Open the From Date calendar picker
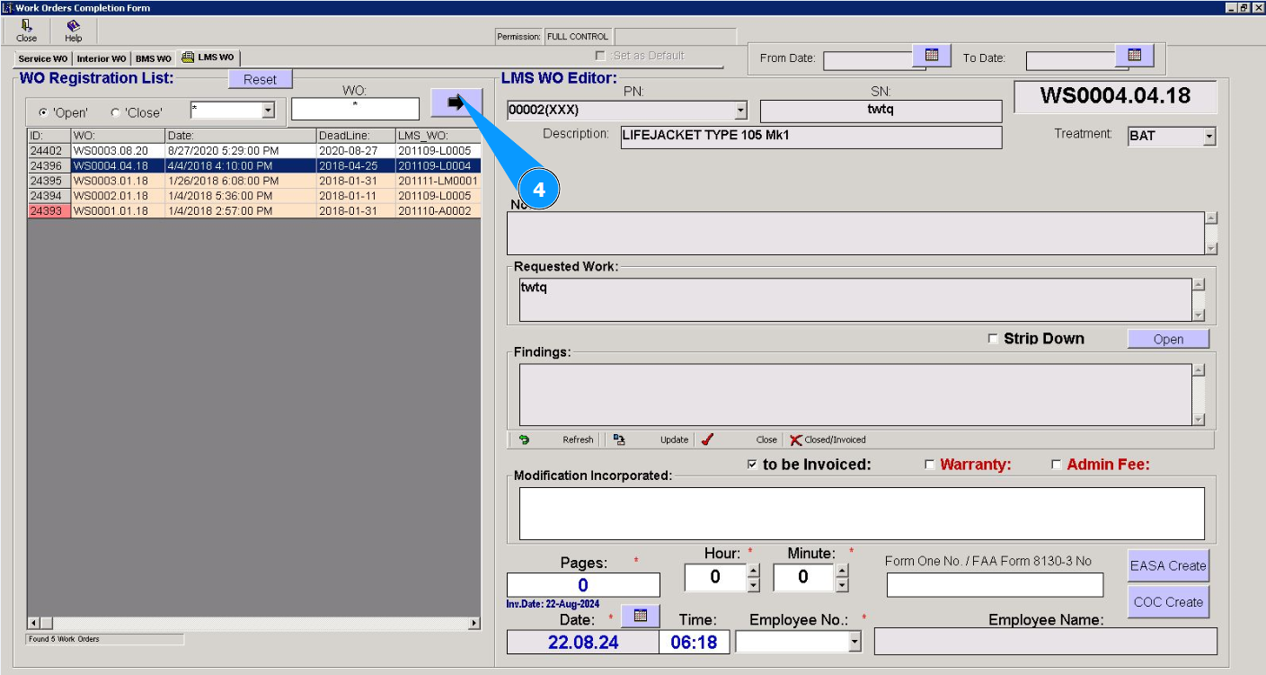This screenshot has height=675, width=1266. point(932,56)
